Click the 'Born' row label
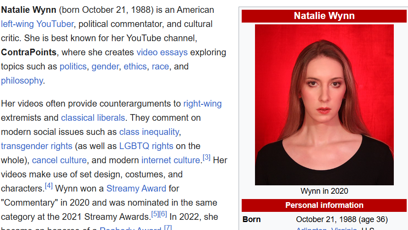The width and height of the screenshot is (408, 230). coord(251,220)
